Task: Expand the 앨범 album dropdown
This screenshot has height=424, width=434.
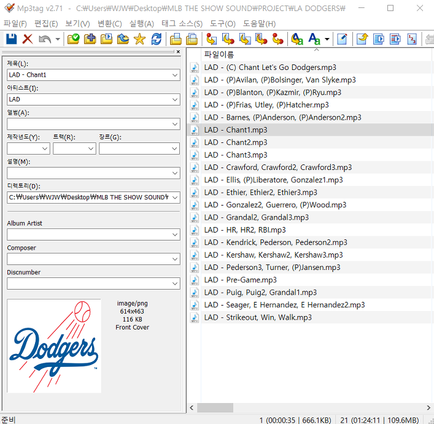Action: point(175,124)
